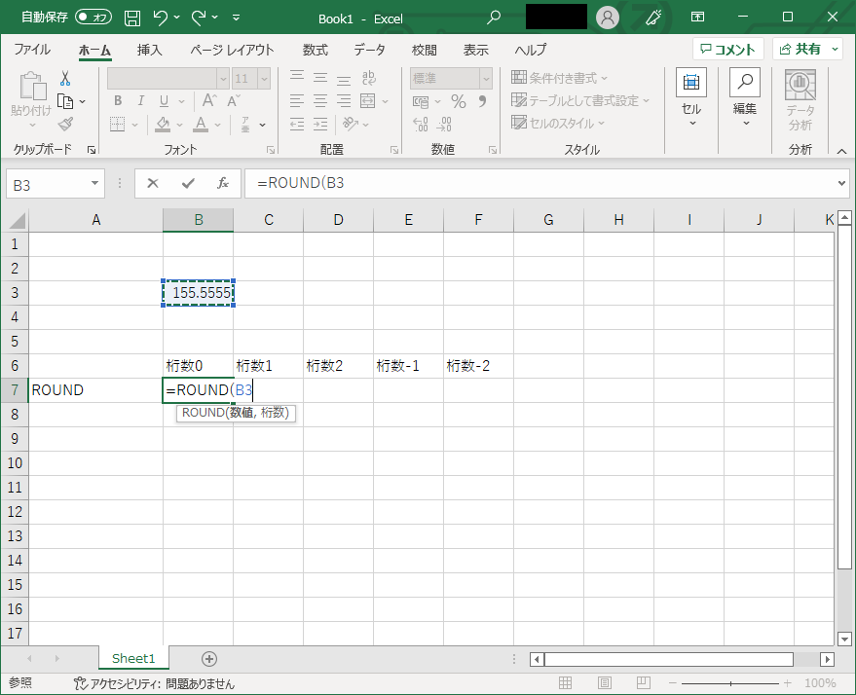Expand the formula bar chevron
The image size is (856, 695).
[841, 183]
